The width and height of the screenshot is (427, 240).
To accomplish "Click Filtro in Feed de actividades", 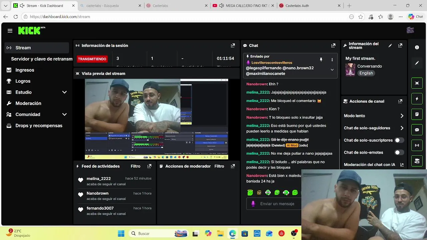I will coord(135,166).
